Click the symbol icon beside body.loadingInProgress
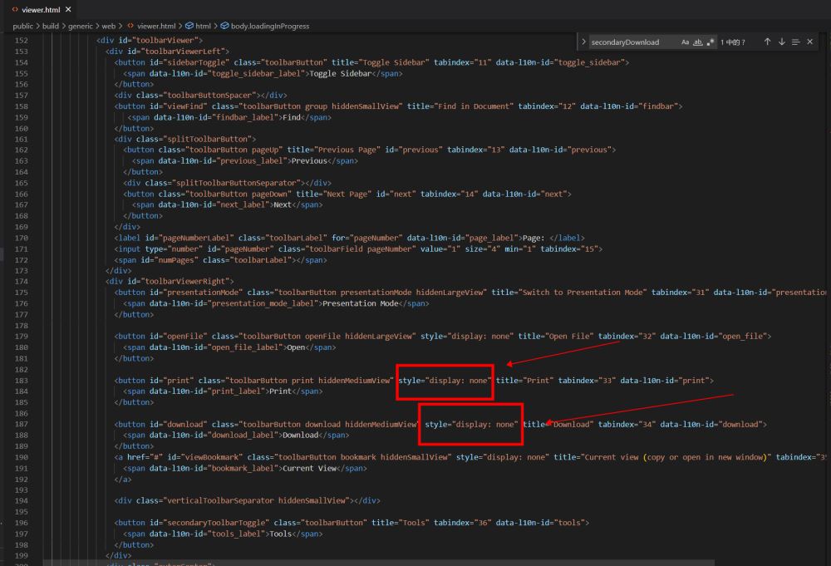The image size is (831, 566). [x=224, y=26]
